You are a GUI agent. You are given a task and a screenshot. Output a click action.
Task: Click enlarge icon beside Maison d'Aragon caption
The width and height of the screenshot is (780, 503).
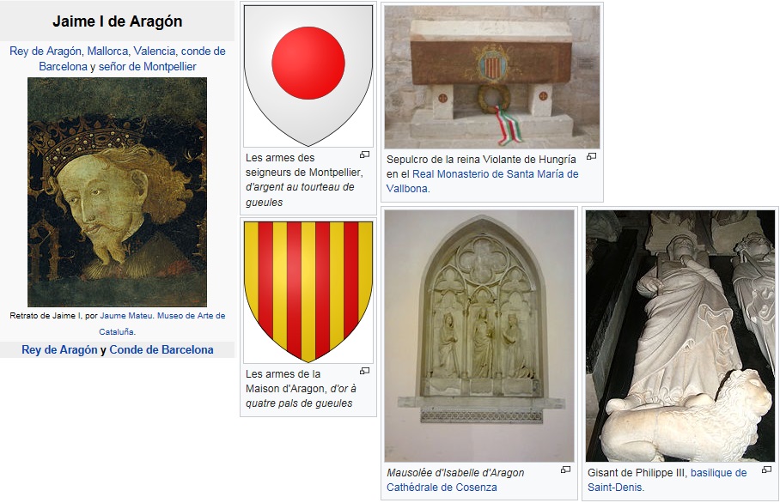click(364, 372)
